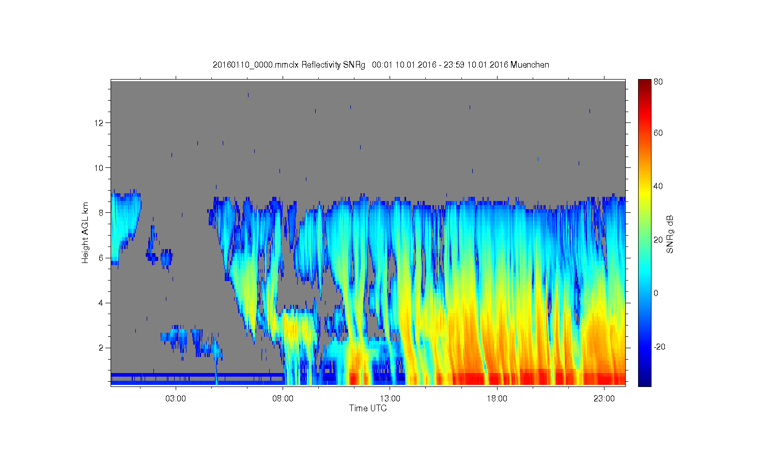The image size is (775, 465).
Task: Select the 'Time UTC' x-axis label
Action: point(368,408)
